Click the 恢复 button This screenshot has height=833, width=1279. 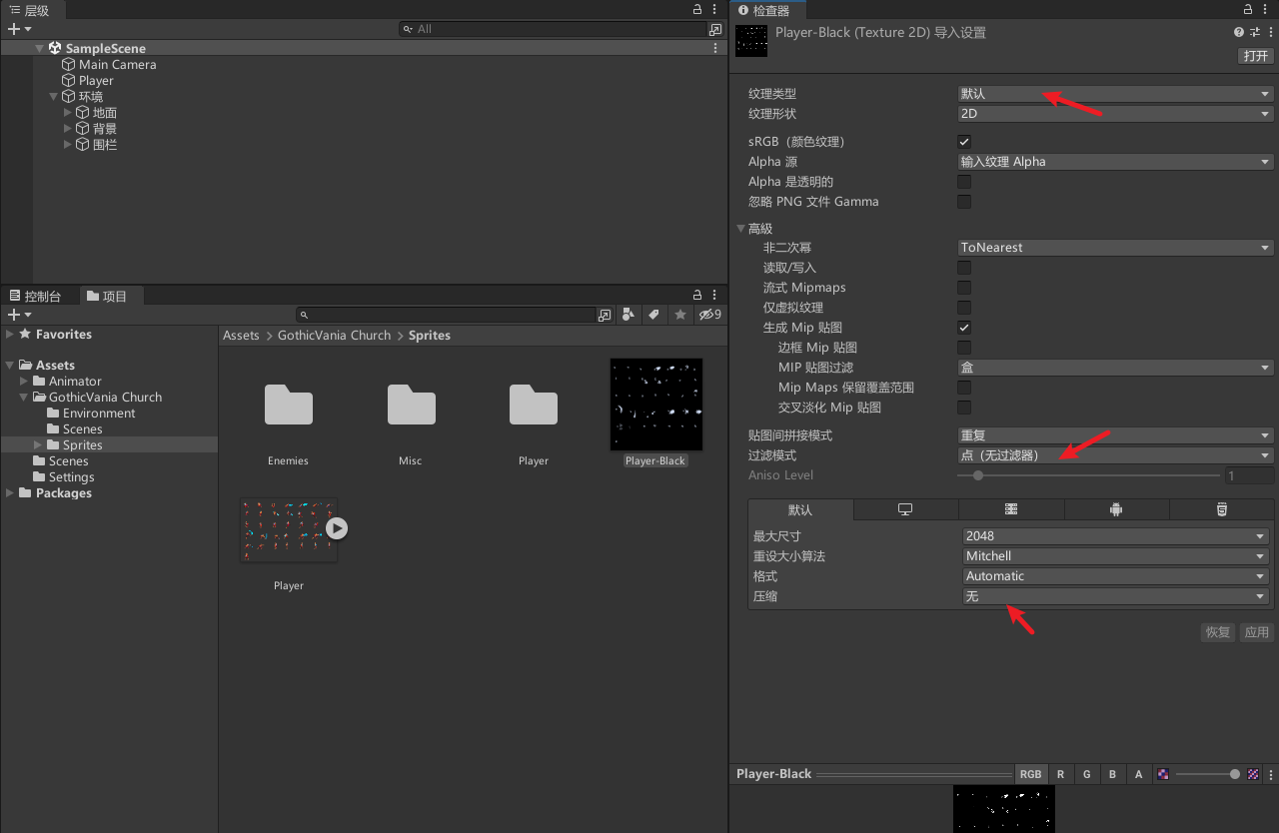tap(1218, 632)
